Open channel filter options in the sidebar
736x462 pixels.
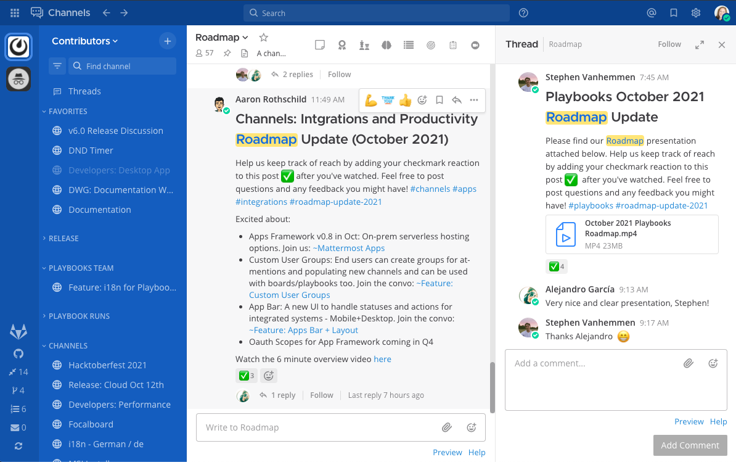click(x=57, y=65)
